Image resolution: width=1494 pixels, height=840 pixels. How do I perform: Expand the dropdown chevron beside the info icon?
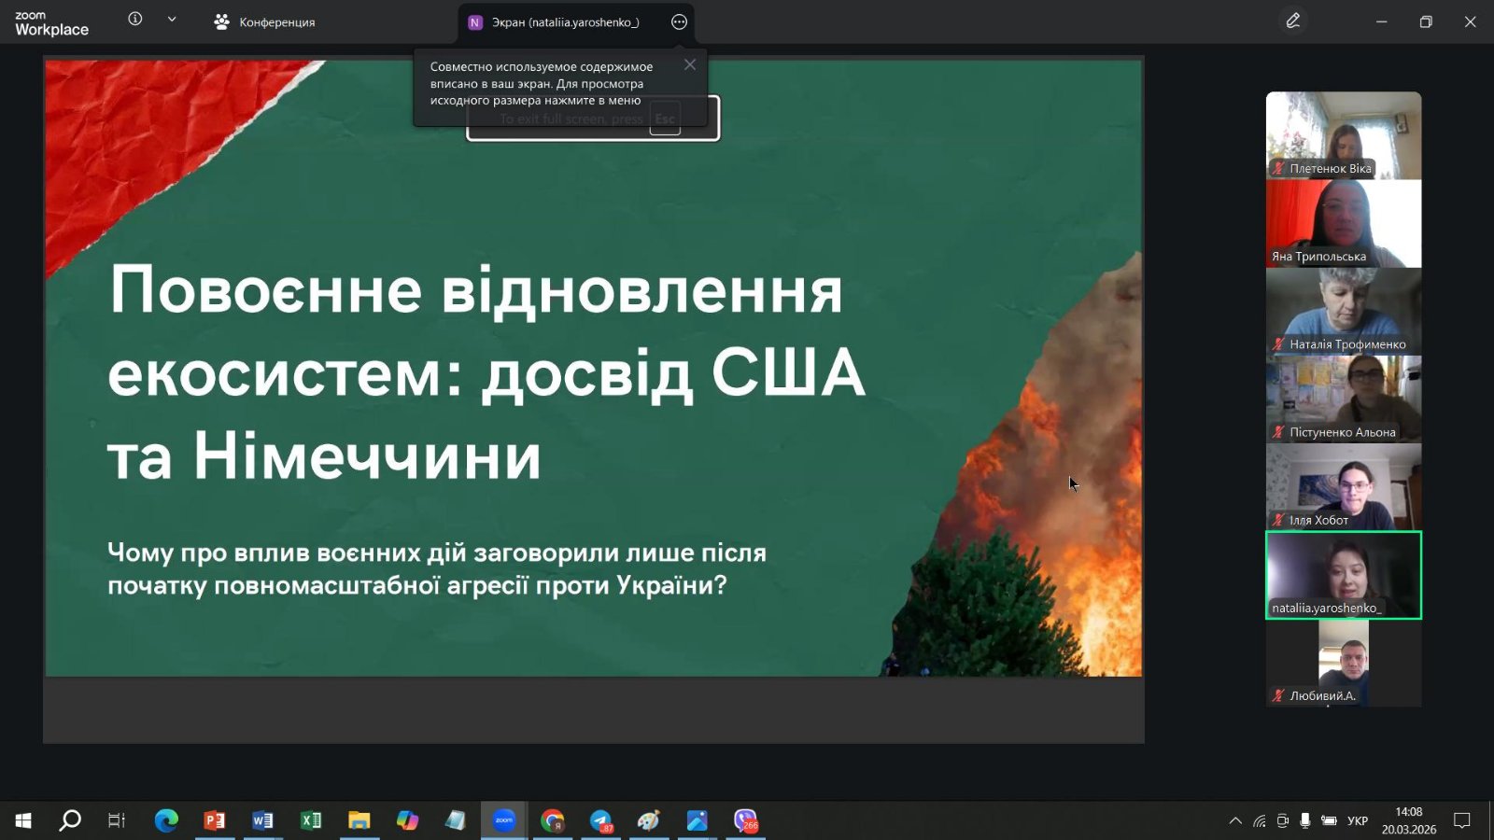tap(172, 20)
